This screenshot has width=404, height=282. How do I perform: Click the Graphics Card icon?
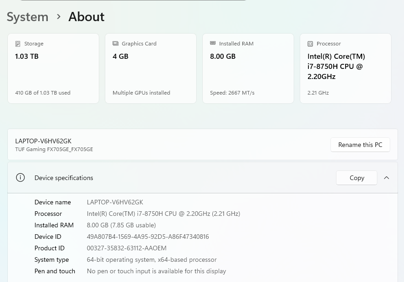click(115, 44)
